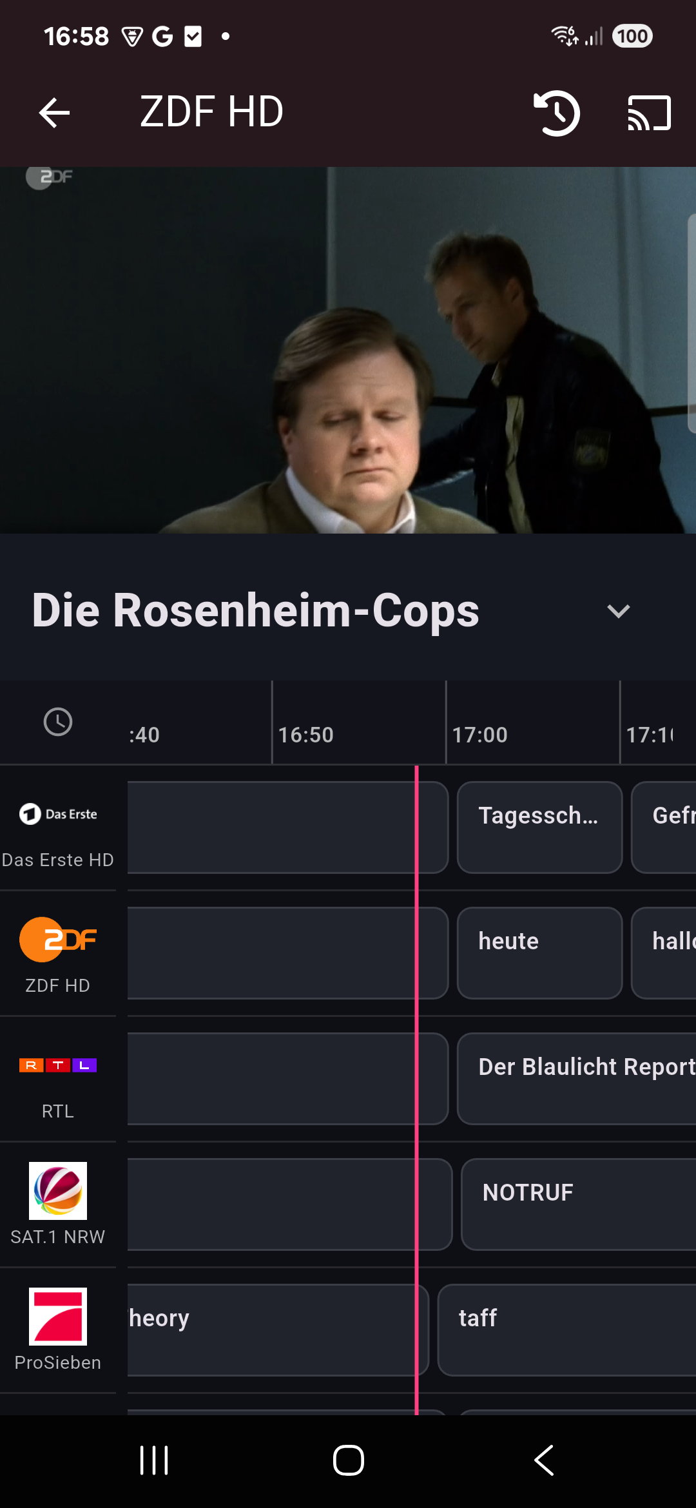696x1508 pixels.
Task: Tap Android home navigation button
Action: click(x=348, y=1460)
